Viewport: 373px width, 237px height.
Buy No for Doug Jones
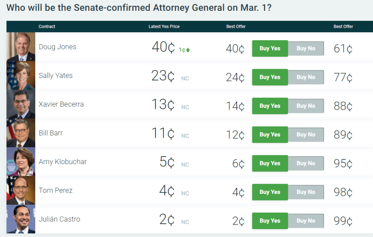(306, 48)
